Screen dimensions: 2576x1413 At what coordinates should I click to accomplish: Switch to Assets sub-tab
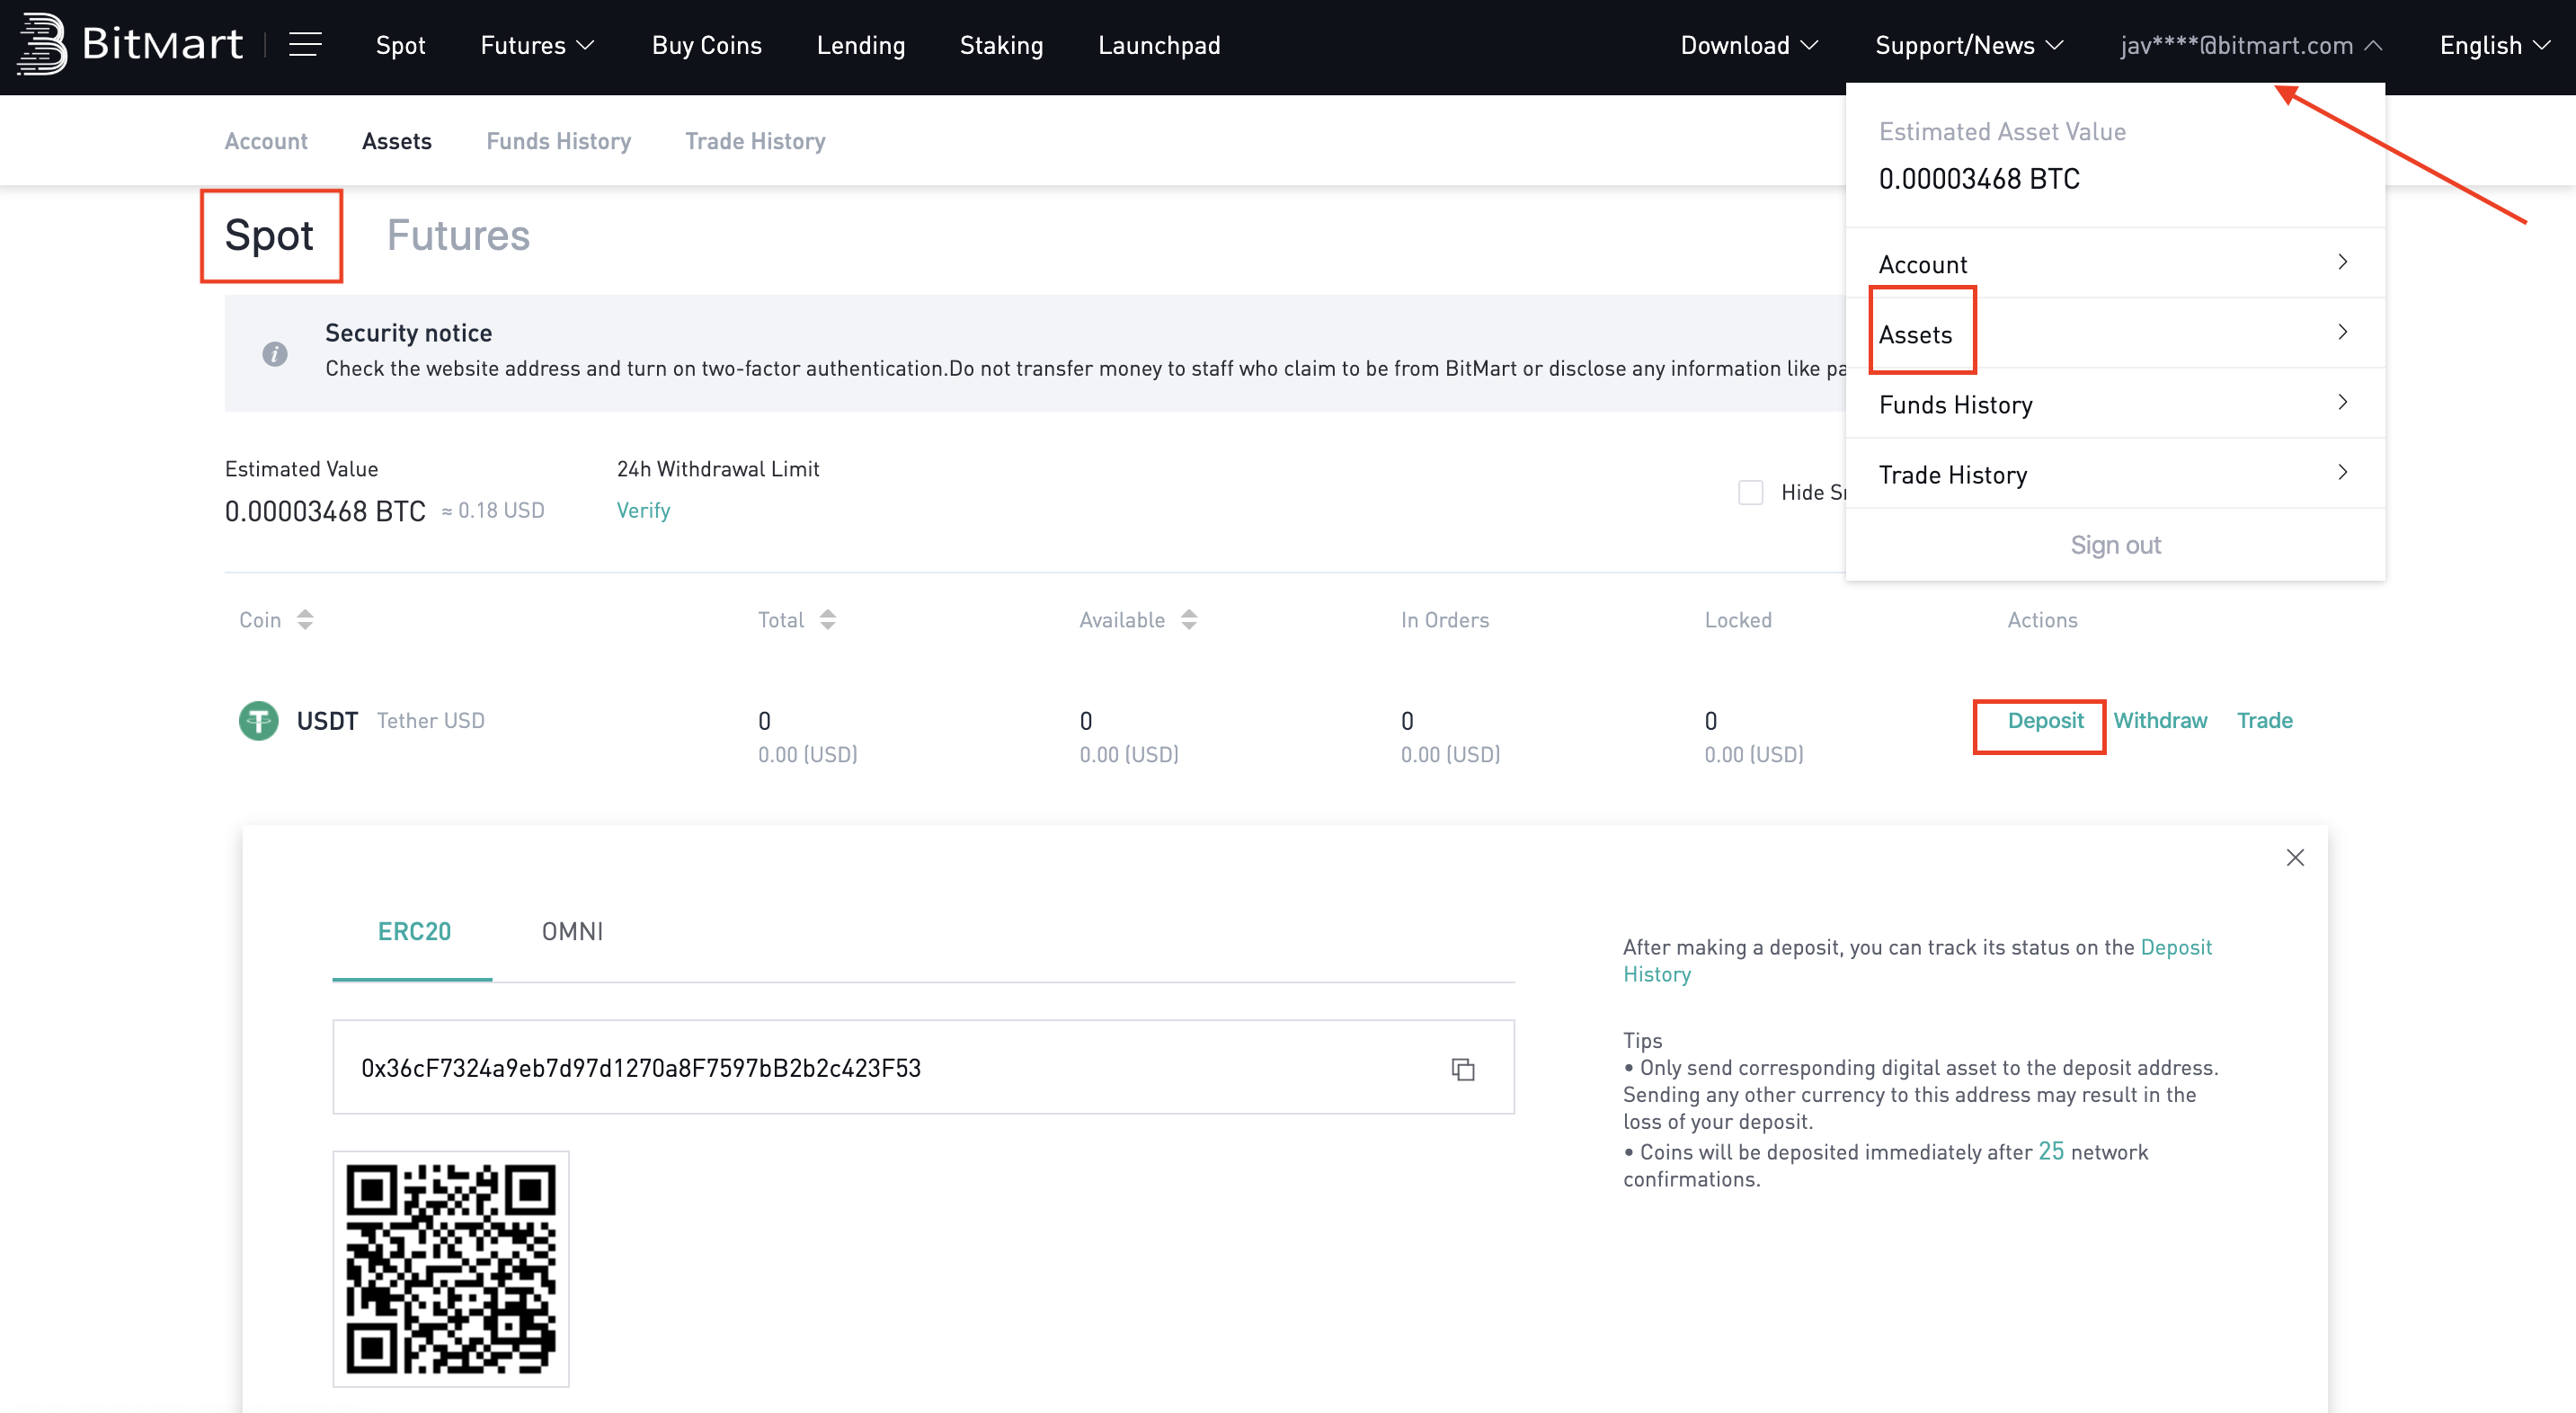(x=396, y=141)
